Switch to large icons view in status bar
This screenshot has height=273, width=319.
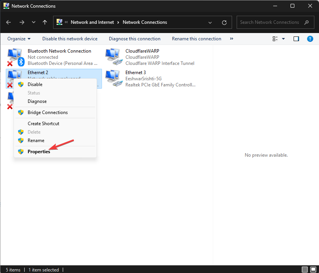click(313, 270)
